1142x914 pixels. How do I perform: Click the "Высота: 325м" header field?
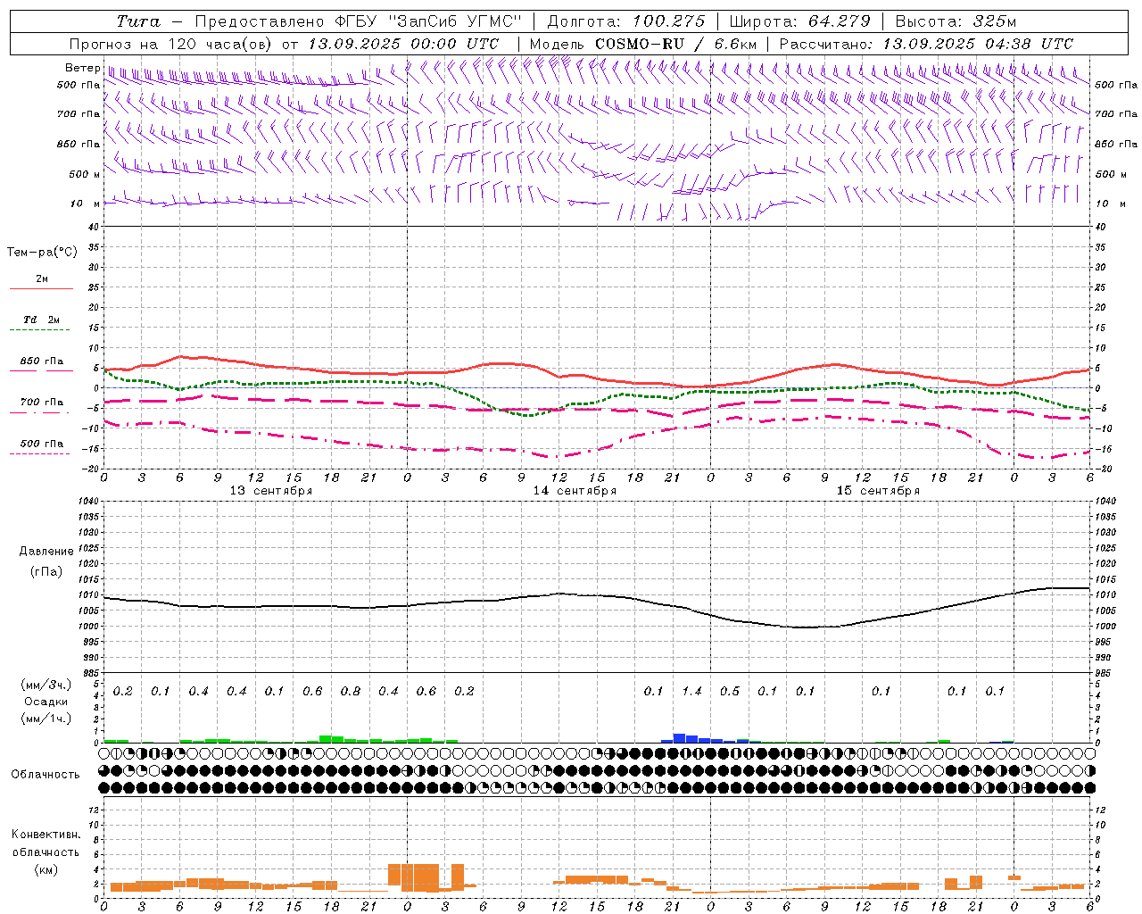(x=956, y=21)
